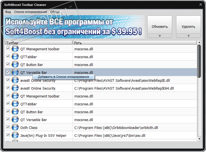Select the Octh Class row name
206x152 pixels.
point(29,128)
